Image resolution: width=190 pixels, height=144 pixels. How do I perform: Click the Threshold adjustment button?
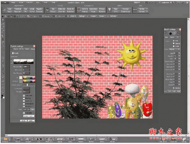(x=17, y=9)
